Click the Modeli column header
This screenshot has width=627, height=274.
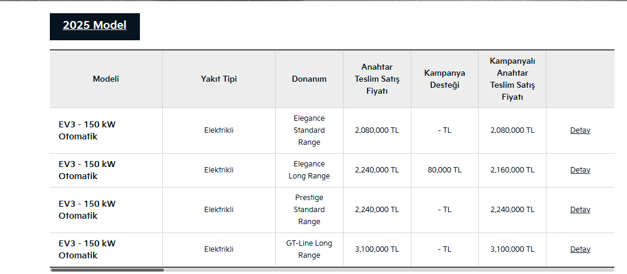(106, 79)
